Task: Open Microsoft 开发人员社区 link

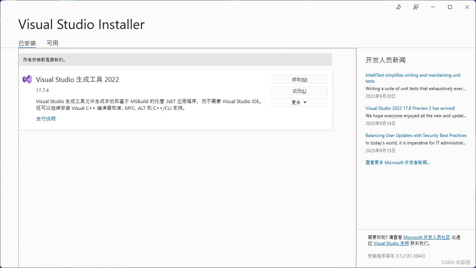Action: [427, 237]
